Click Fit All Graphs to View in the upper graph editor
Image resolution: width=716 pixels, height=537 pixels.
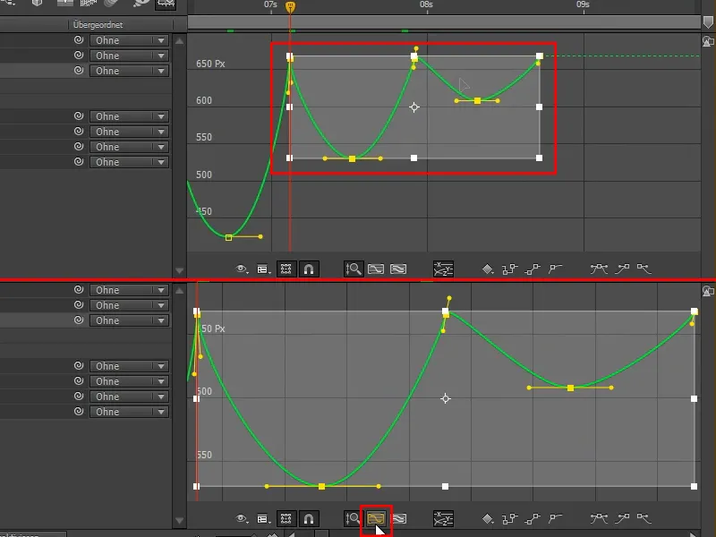pos(398,269)
